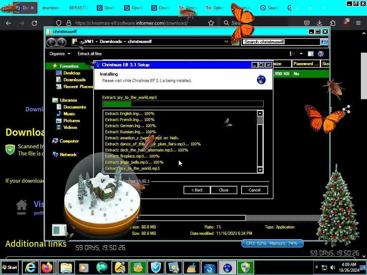367x275 pixels.
Task: Sort by the Password column header
Action: pos(306,64)
